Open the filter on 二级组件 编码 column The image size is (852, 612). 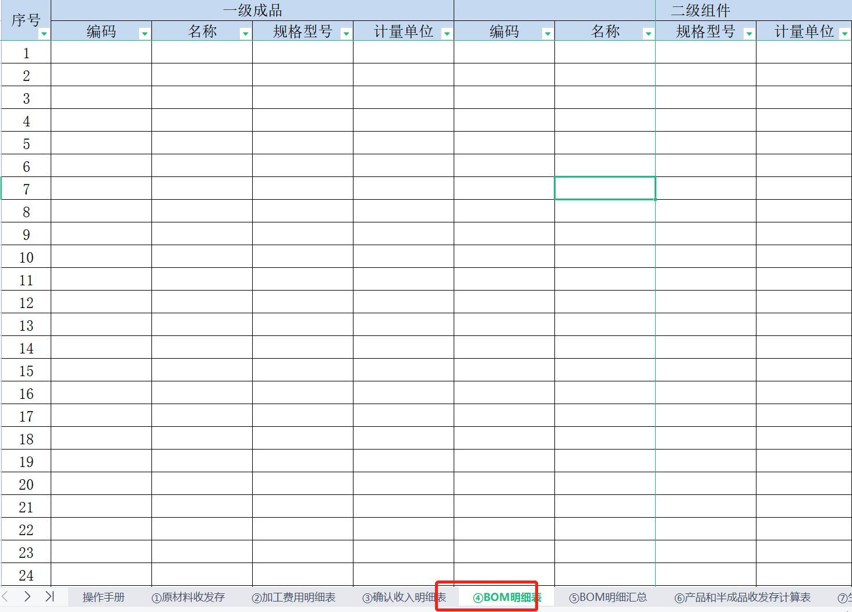tap(547, 33)
